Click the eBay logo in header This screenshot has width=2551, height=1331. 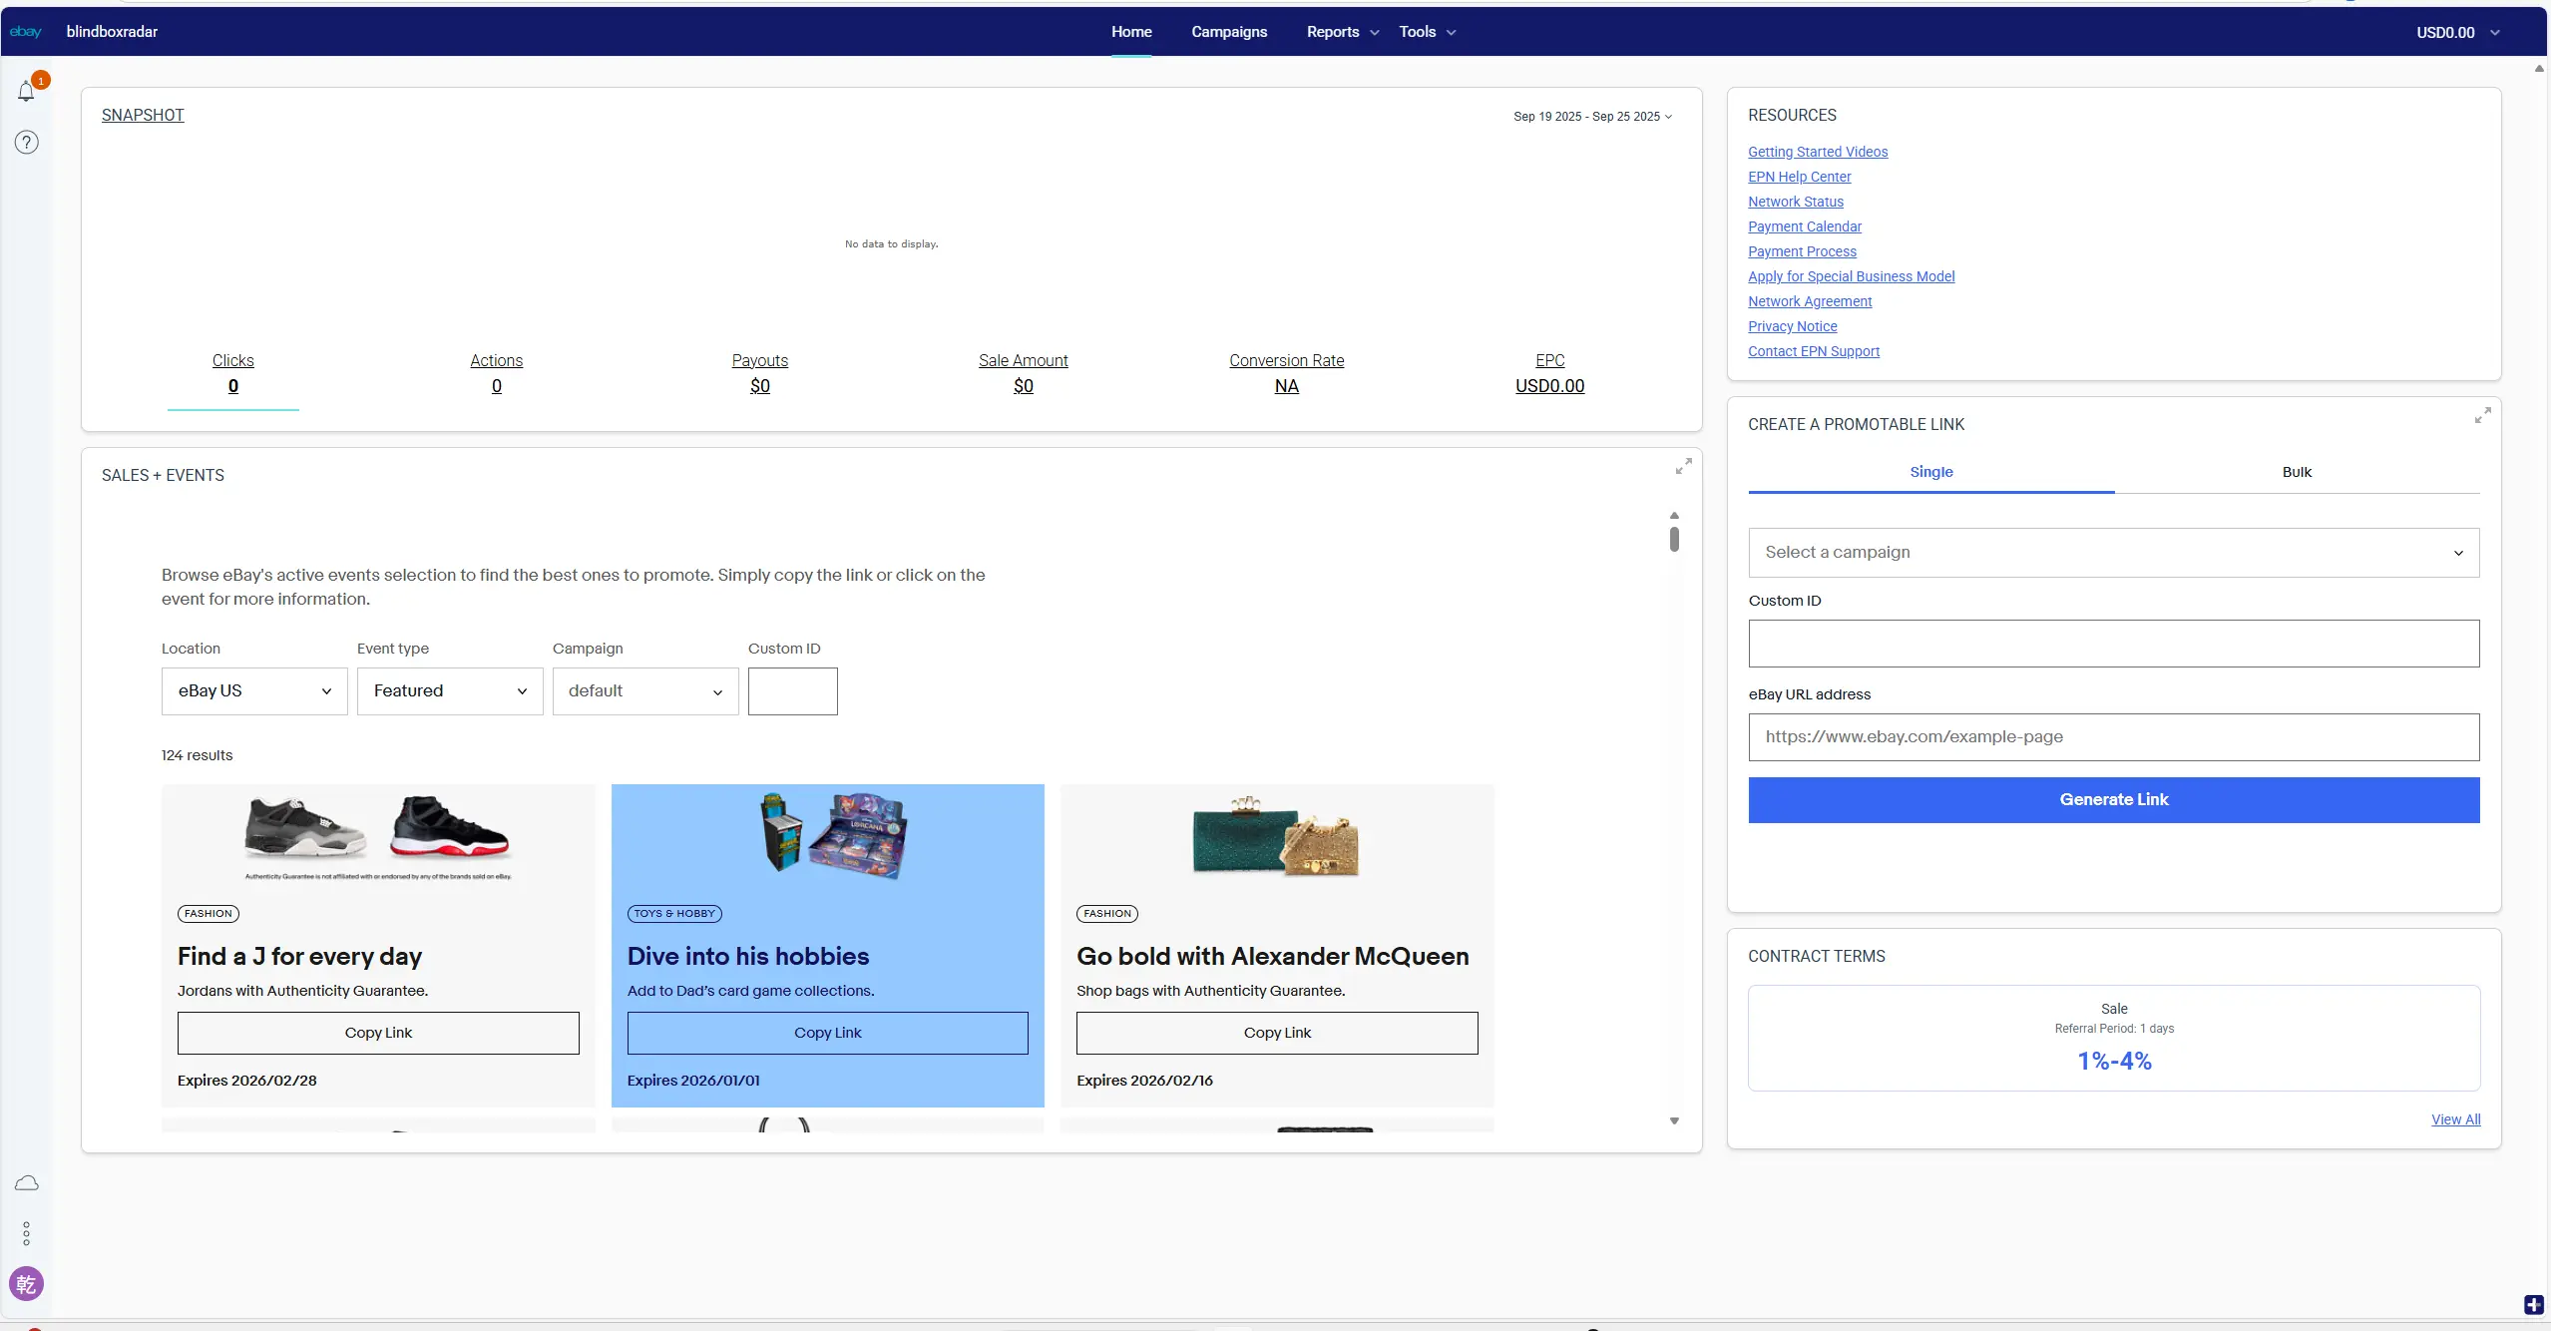[x=25, y=32]
